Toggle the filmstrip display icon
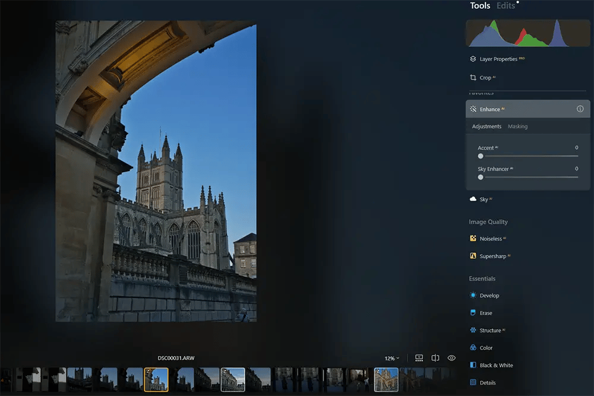594x396 pixels. pos(419,358)
